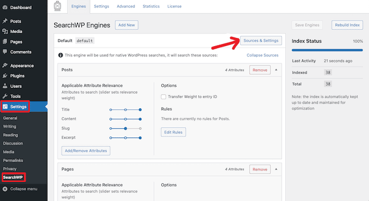
Task: Click the Plugins plug icon
Action: point(5,76)
